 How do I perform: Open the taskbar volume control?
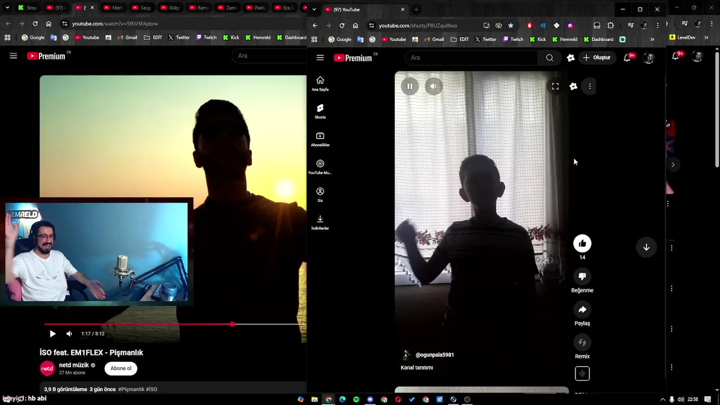(681, 399)
